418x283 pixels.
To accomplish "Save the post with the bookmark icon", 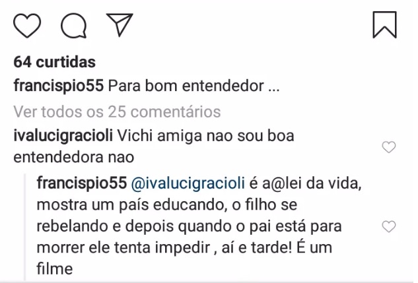I will 384,25.
